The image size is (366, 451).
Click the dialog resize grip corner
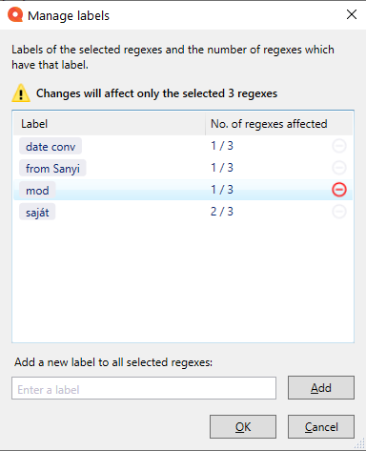point(360,443)
